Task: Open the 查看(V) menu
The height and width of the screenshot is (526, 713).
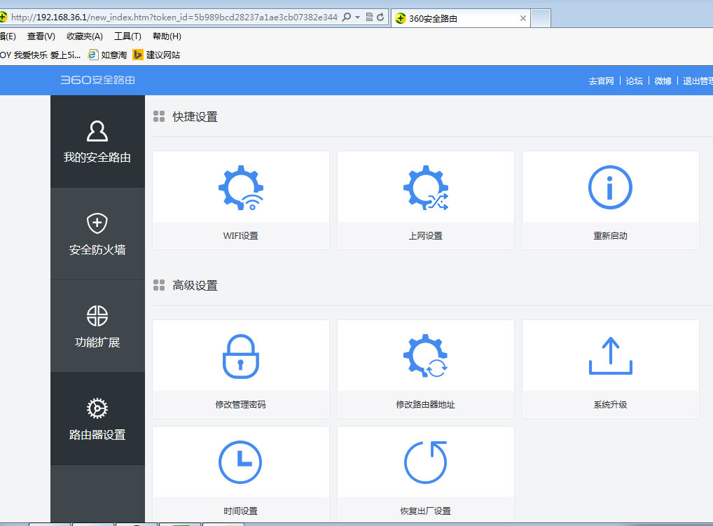Action: tap(41, 36)
